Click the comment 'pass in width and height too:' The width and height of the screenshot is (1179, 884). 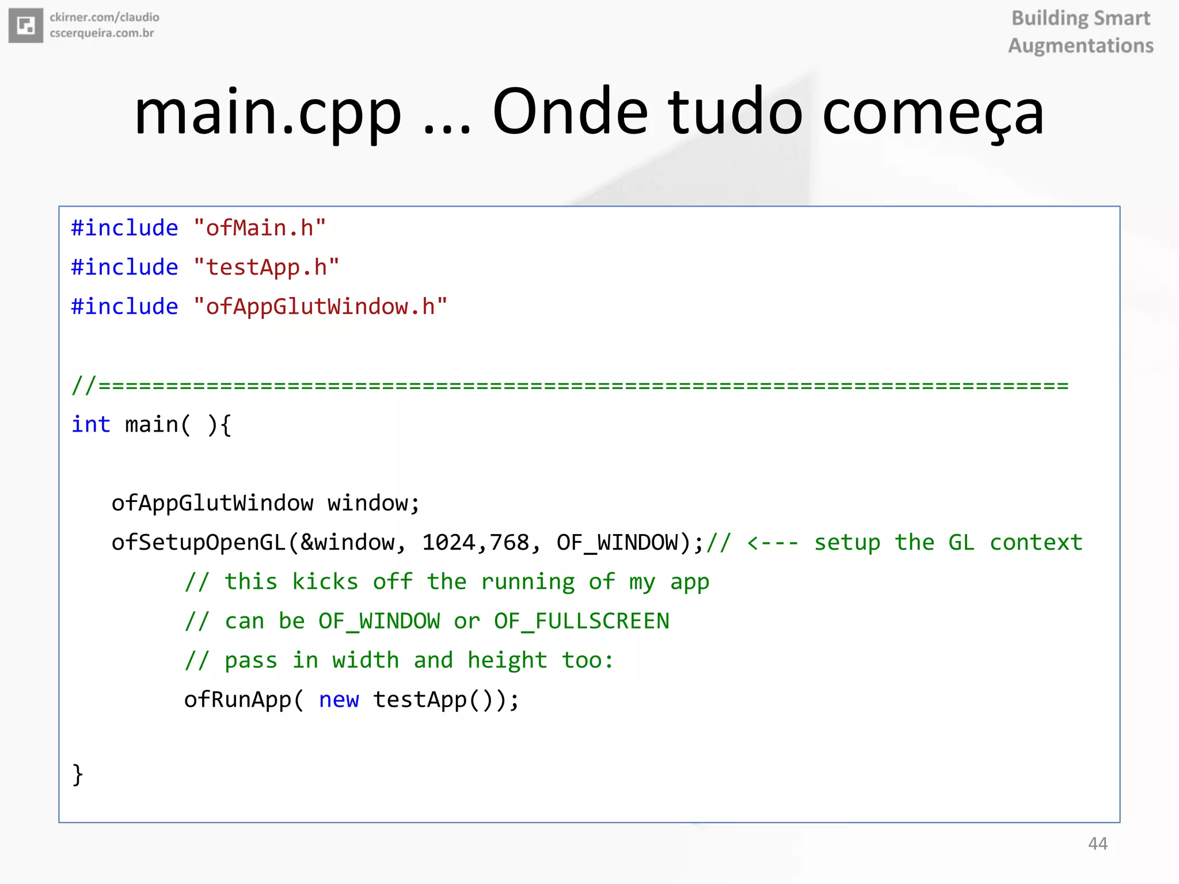point(400,660)
